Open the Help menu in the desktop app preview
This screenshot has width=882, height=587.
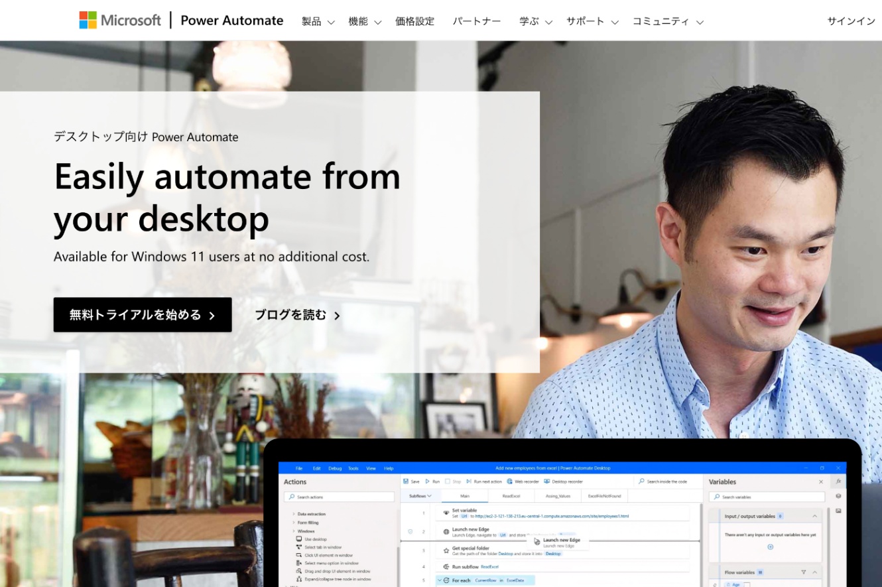(x=389, y=468)
